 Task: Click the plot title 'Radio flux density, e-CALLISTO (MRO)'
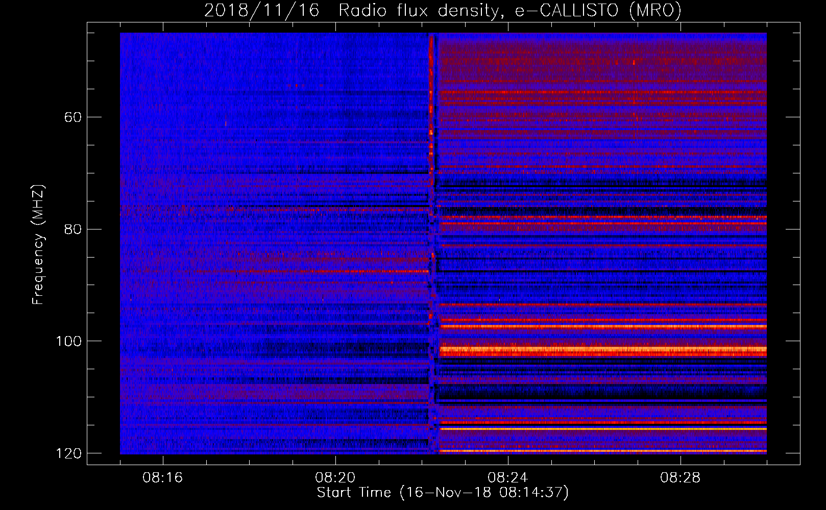(510, 11)
